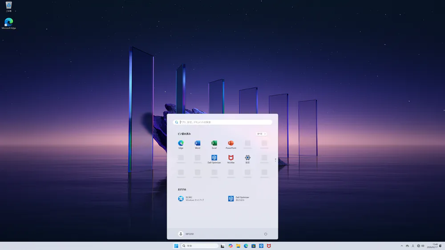The height and width of the screenshot is (250, 445).
Task: Launch Excel from the Start menu
Action: click(x=214, y=143)
